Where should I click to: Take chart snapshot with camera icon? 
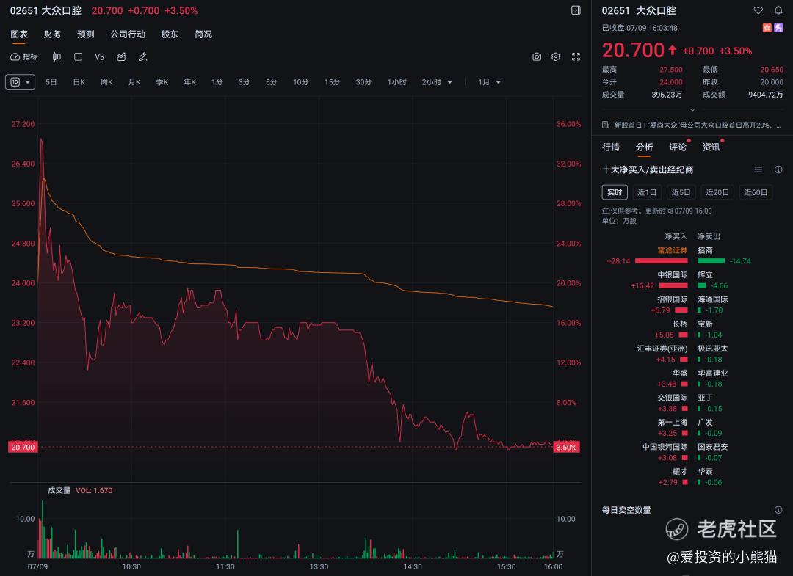tap(537, 56)
